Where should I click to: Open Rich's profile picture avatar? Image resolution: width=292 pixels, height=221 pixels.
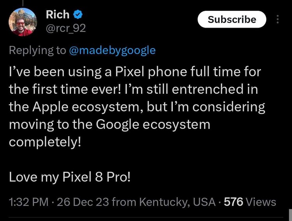pos(23,22)
